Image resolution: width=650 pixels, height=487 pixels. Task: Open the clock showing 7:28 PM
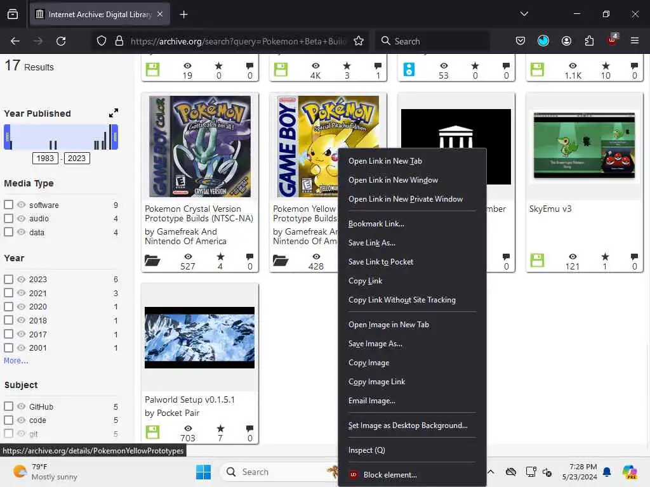[580, 472]
